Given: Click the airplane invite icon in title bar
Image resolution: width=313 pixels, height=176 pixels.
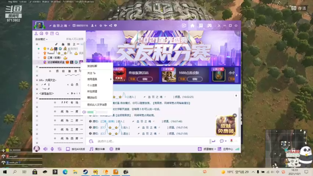Looking at the screenshot, I should pos(105,25).
